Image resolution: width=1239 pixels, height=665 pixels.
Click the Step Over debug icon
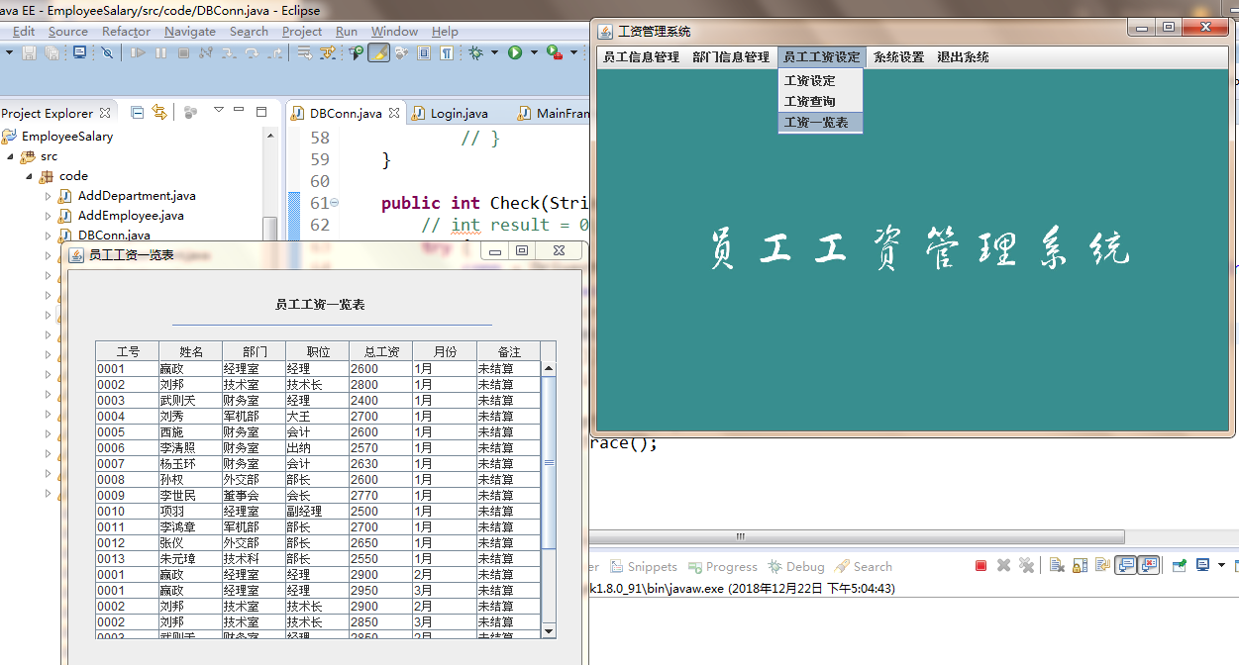[x=252, y=52]
